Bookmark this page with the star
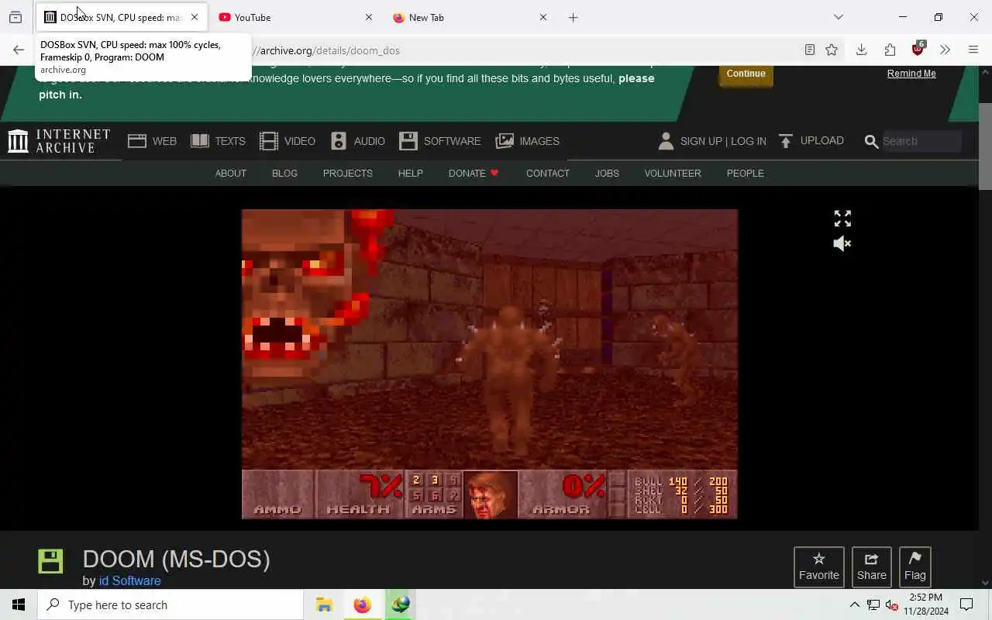The image size is (992, 620). tap(832, 50)
